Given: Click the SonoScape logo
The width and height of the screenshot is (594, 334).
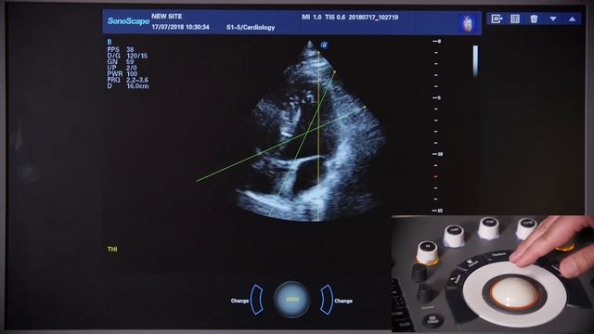Looking at the screenshot, I should [128, 21].
